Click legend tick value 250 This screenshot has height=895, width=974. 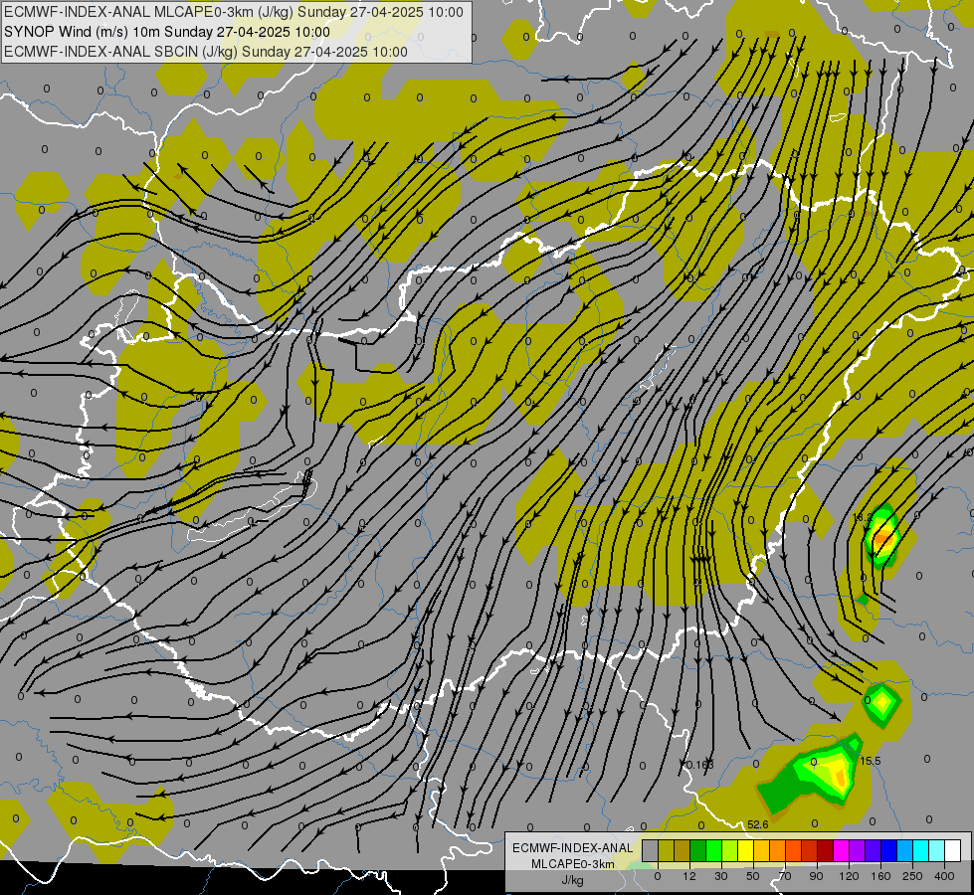[912, 876]
